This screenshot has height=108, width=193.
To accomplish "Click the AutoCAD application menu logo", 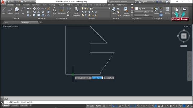I will (3, 2).
